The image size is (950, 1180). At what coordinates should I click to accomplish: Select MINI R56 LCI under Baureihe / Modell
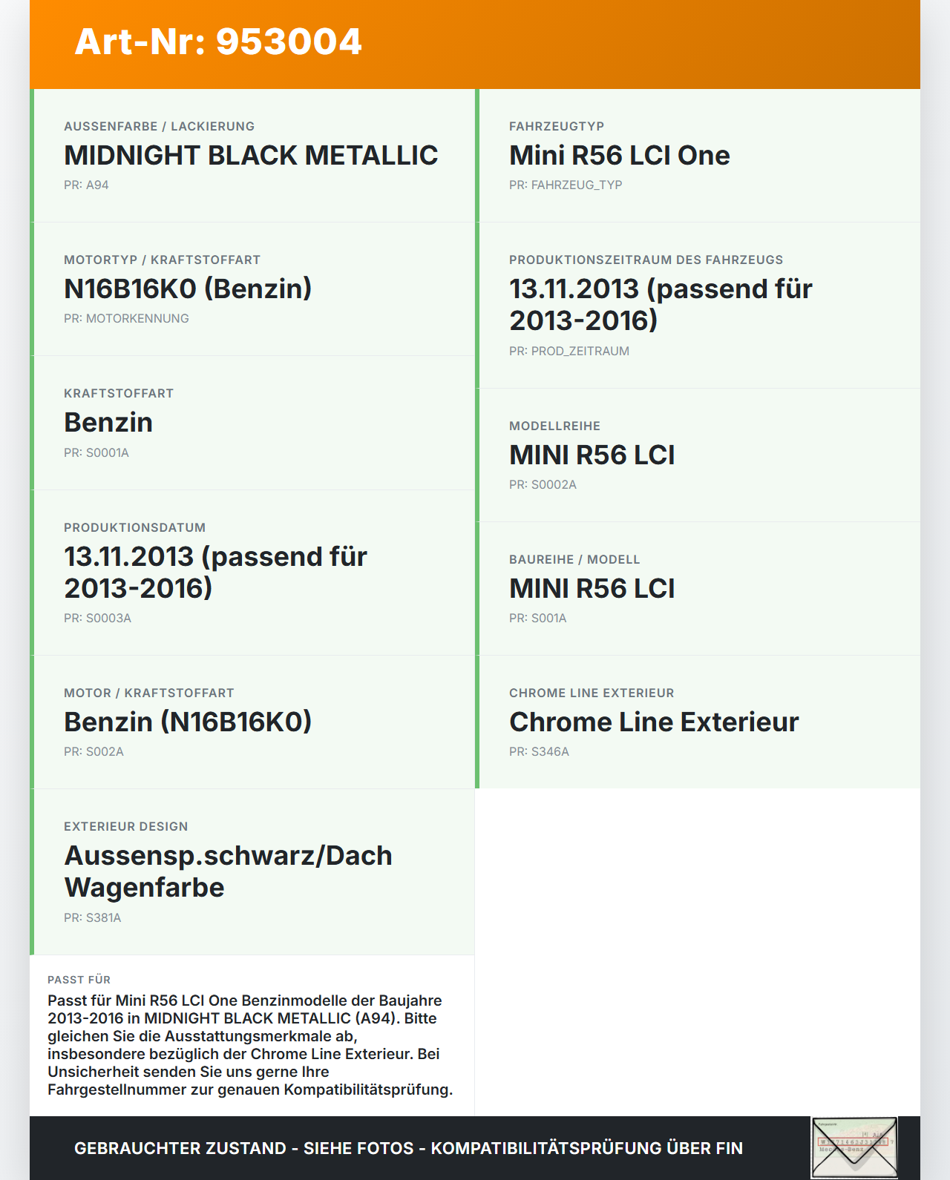click(592, 589)
